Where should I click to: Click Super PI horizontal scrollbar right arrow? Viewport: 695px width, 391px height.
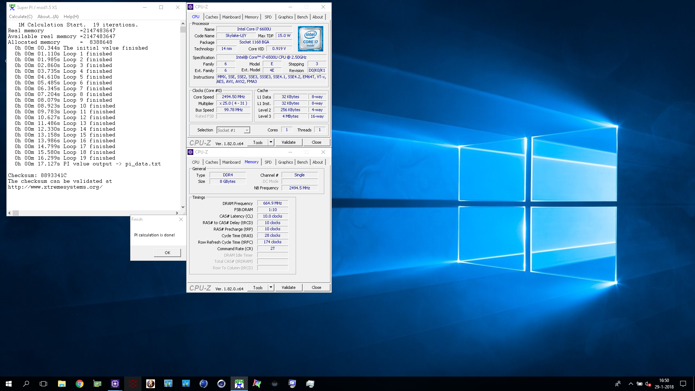point(177,213)
